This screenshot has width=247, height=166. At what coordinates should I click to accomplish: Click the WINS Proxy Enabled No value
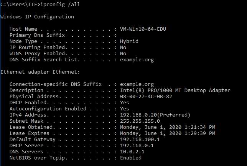click(123, 54)
